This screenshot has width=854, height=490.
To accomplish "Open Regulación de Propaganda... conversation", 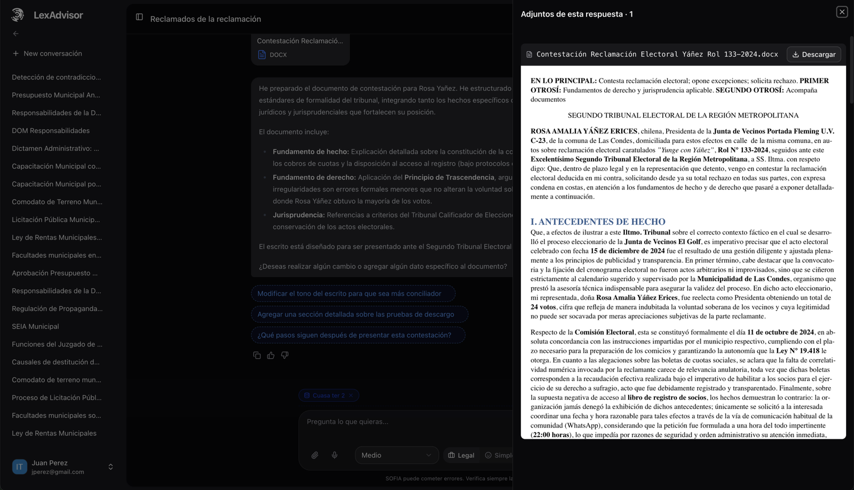I will coord(57,309).
